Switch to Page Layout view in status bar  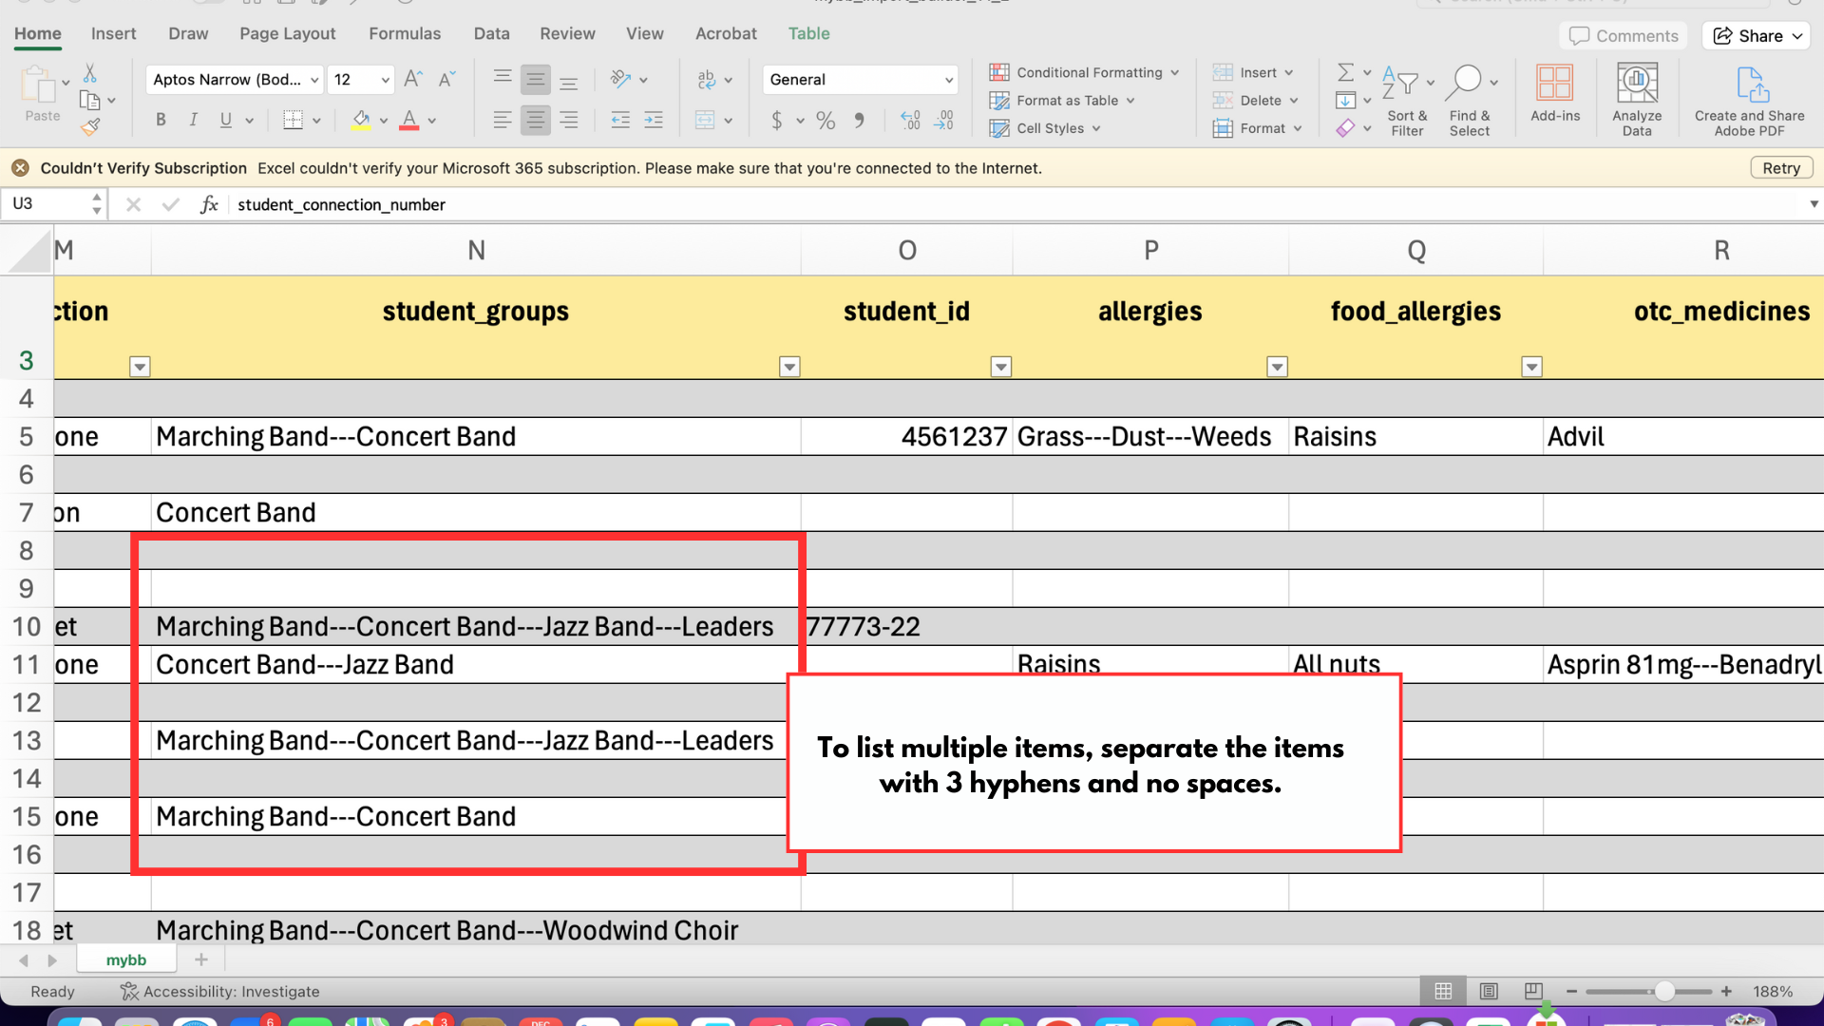[1489, 991]
